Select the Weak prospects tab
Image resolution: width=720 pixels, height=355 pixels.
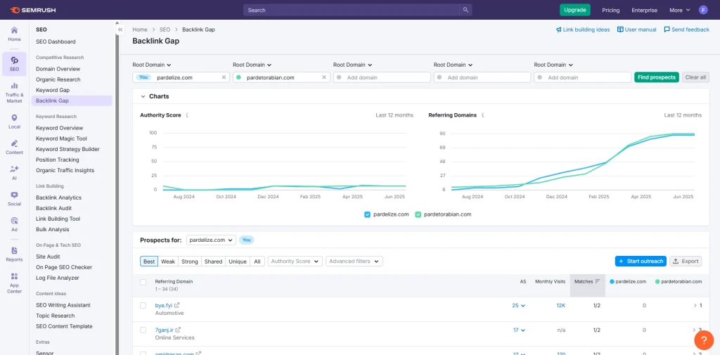tap(168, 262)
